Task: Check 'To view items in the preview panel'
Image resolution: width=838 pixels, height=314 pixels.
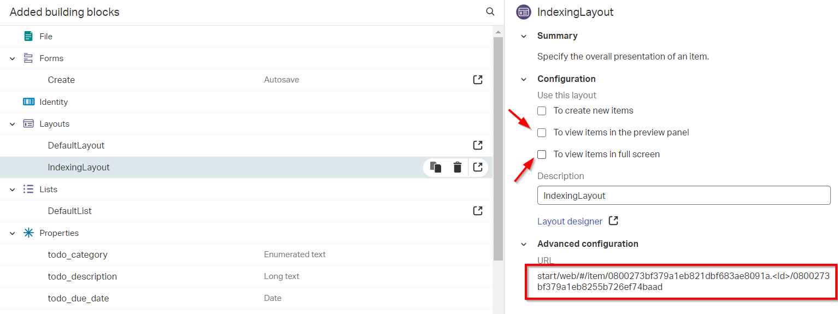Action: pos(542,133)
